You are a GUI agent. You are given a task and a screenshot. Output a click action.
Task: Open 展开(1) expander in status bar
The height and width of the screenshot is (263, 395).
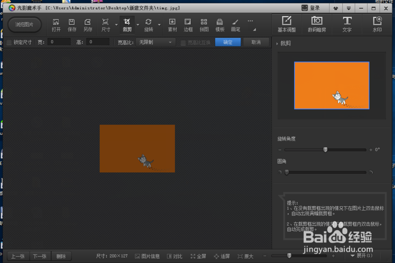coord(361,256)
